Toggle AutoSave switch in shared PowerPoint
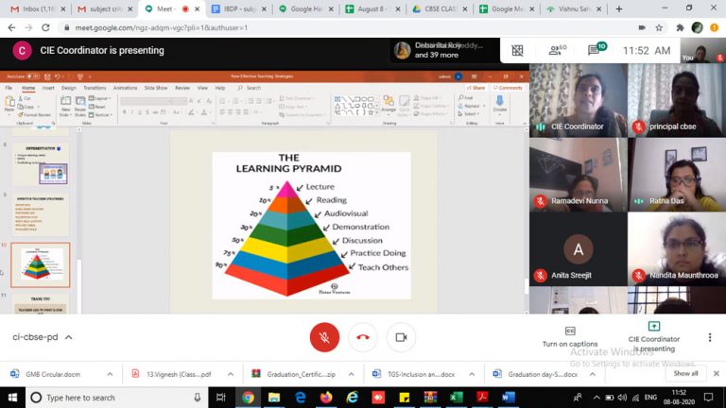The image size is (726, 408). pos(31,76)
